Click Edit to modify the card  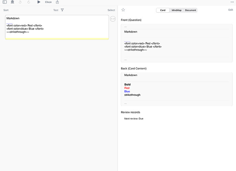pos(231,10)
